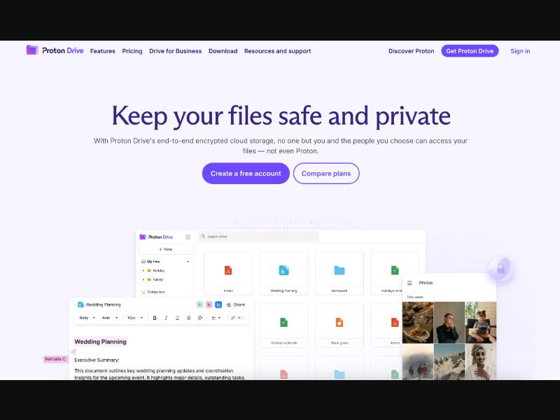Open the Pricing menu item

coord(132,51)
